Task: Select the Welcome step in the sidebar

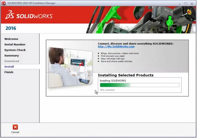Action: [11, 39]
